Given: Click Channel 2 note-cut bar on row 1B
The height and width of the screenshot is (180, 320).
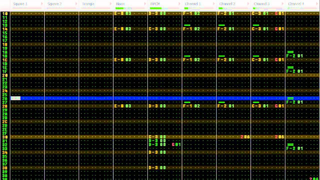Looking at the screenshot, I should (221, 56).
